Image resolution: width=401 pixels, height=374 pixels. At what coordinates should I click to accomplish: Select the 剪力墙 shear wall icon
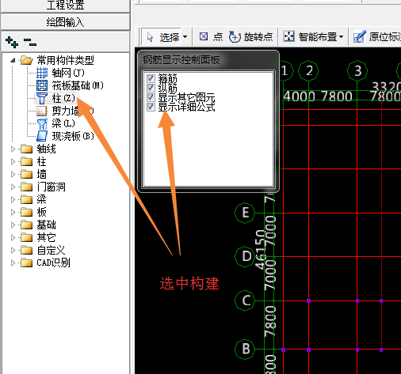coord(42,111)
